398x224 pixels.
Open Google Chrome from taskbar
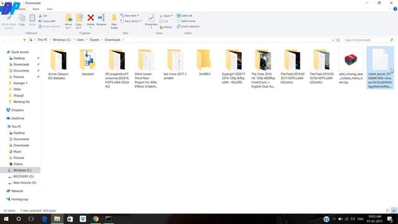click(96, 218)
